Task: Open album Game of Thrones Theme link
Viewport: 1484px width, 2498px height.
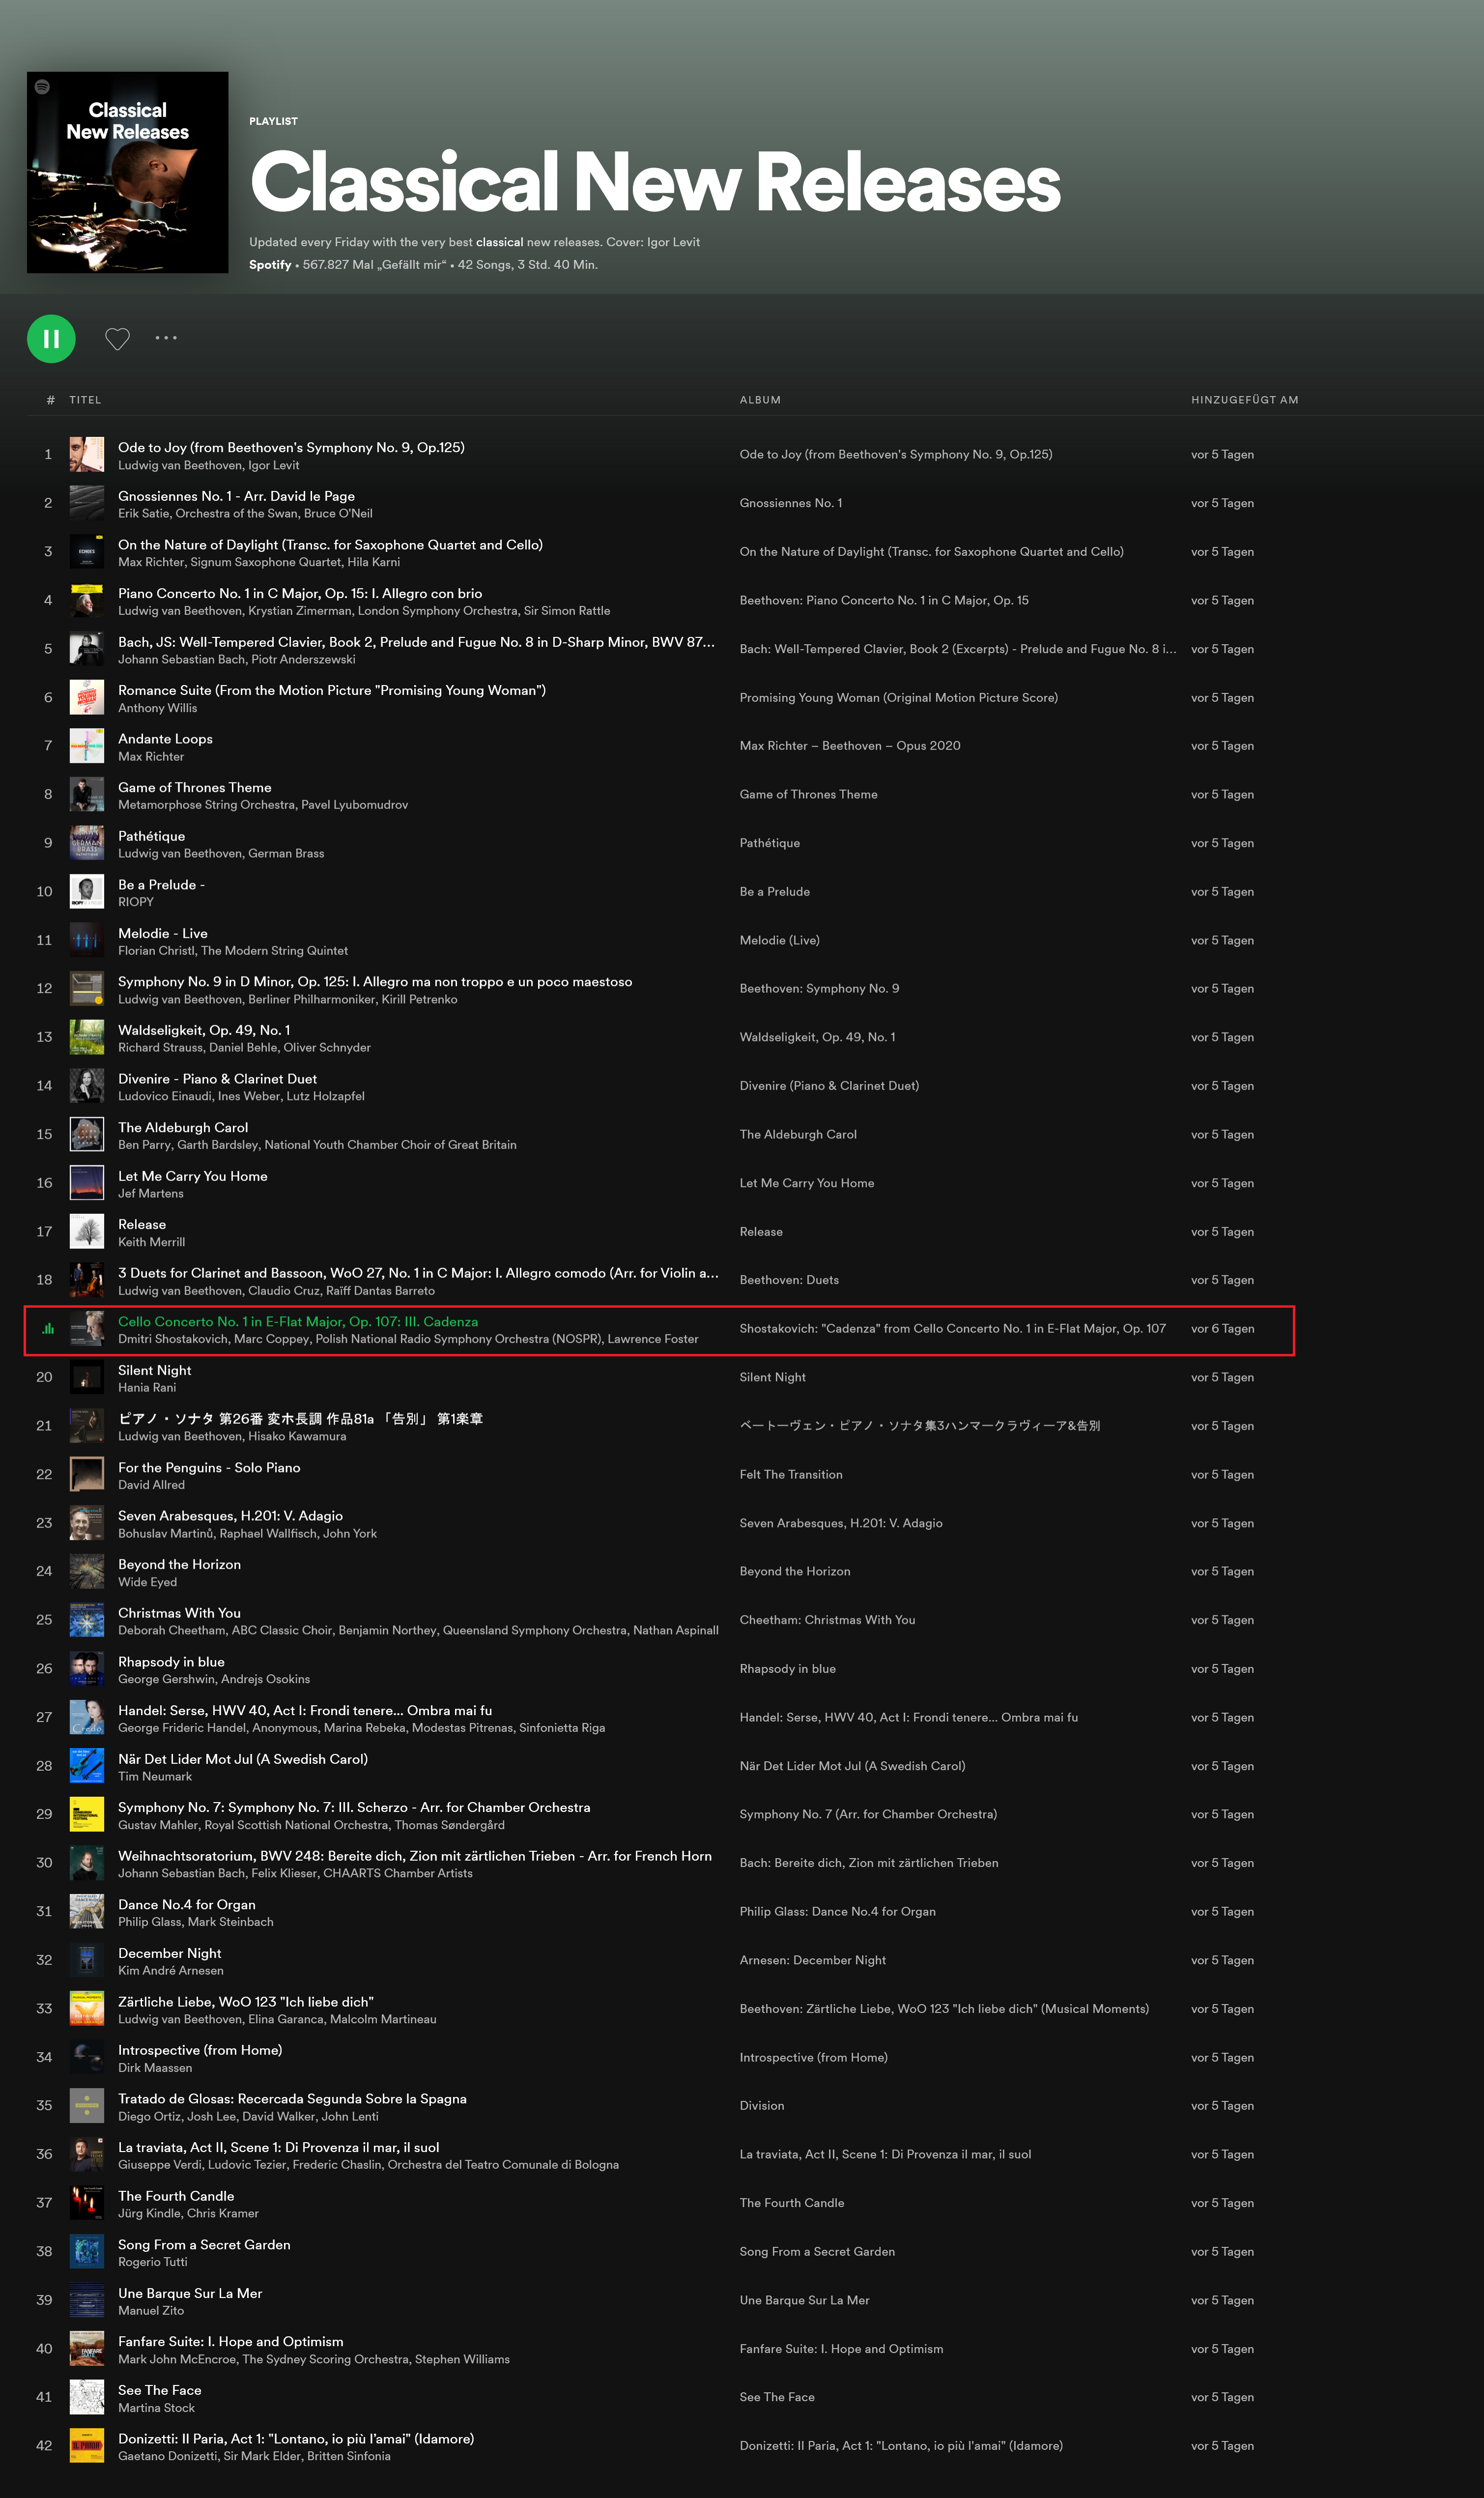Action: [x=808, y=795]
